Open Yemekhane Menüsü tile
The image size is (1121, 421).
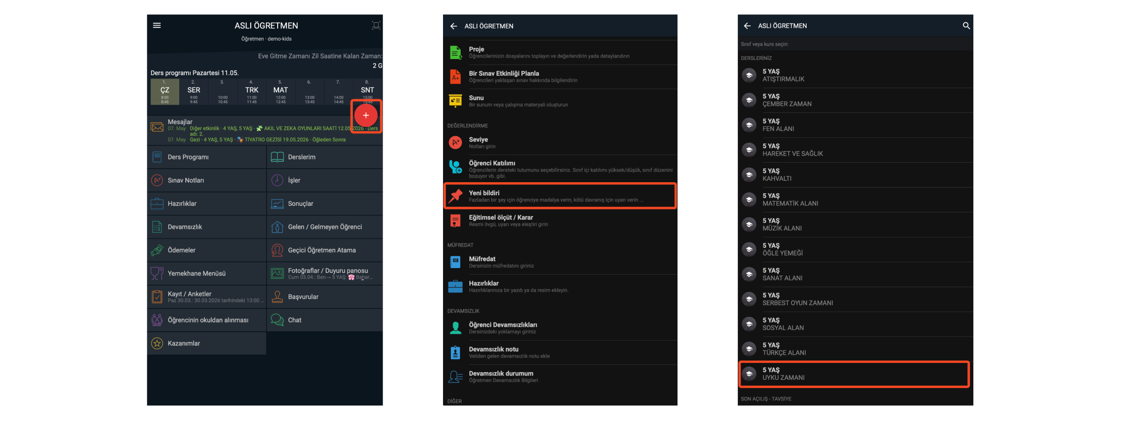[x=207, y=273]
